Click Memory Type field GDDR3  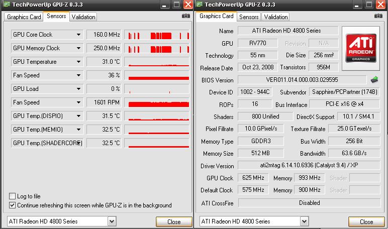point(260,141)
